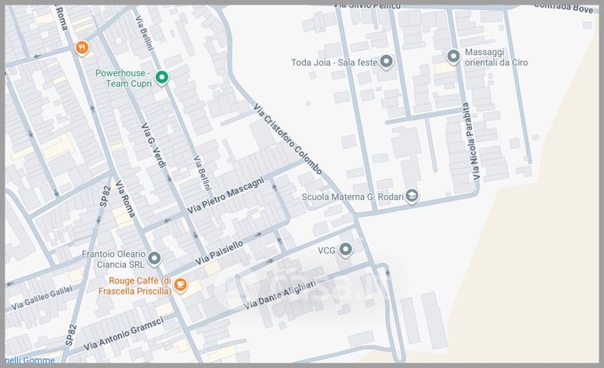
Task: Click the VCG location pin
Action: click(x=346, y=249)
